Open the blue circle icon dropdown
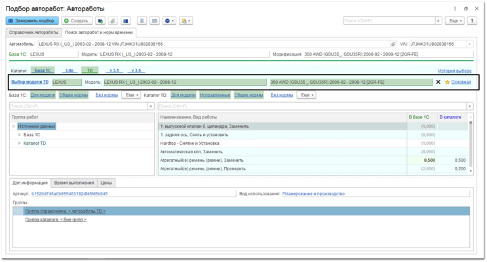487x262 pixels. [169, 21]
